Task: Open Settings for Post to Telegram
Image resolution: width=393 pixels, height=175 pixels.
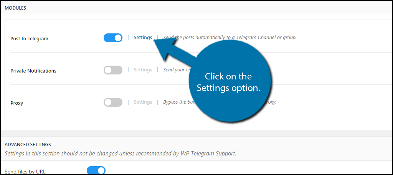Action: [143, 38]
